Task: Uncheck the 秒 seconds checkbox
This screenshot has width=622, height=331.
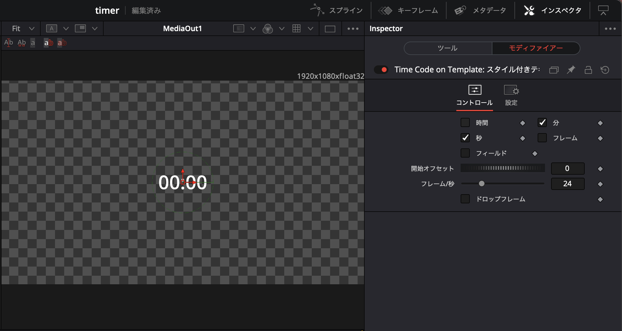Action: [x=465, y=138]
